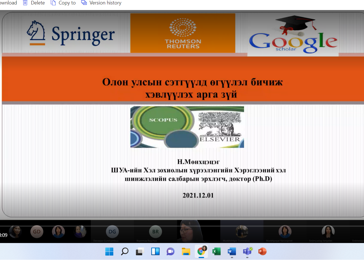Image resolution: width=364 pixels, height=260 pixels.
Task: Click Munkhjargal Narangerel's avatar
Action: 285,232
